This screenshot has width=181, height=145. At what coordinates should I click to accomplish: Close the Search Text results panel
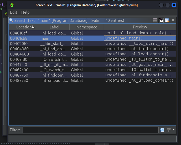click(173, 20)
